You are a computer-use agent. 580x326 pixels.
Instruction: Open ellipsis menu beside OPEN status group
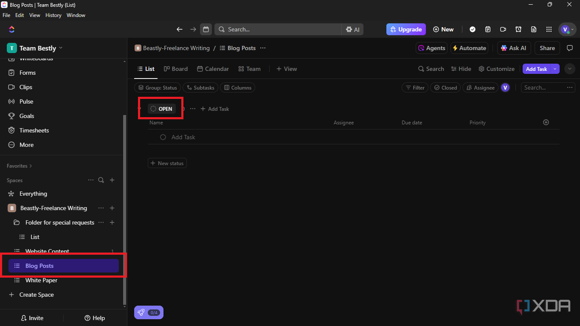193,109
